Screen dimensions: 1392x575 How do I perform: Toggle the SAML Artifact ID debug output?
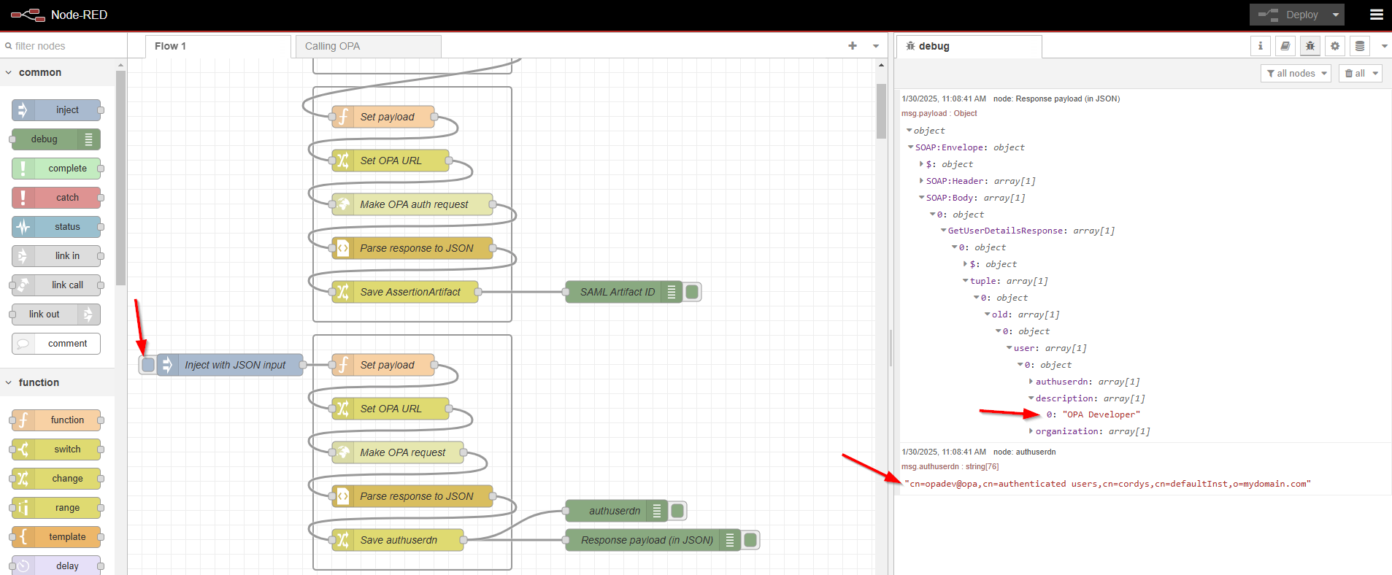point(693,292)
